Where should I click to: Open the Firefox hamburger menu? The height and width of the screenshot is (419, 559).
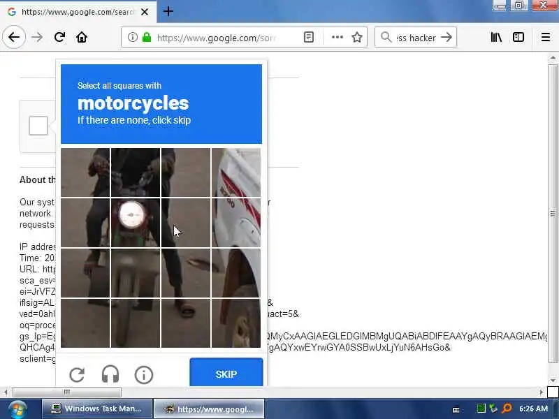(546, 37)
